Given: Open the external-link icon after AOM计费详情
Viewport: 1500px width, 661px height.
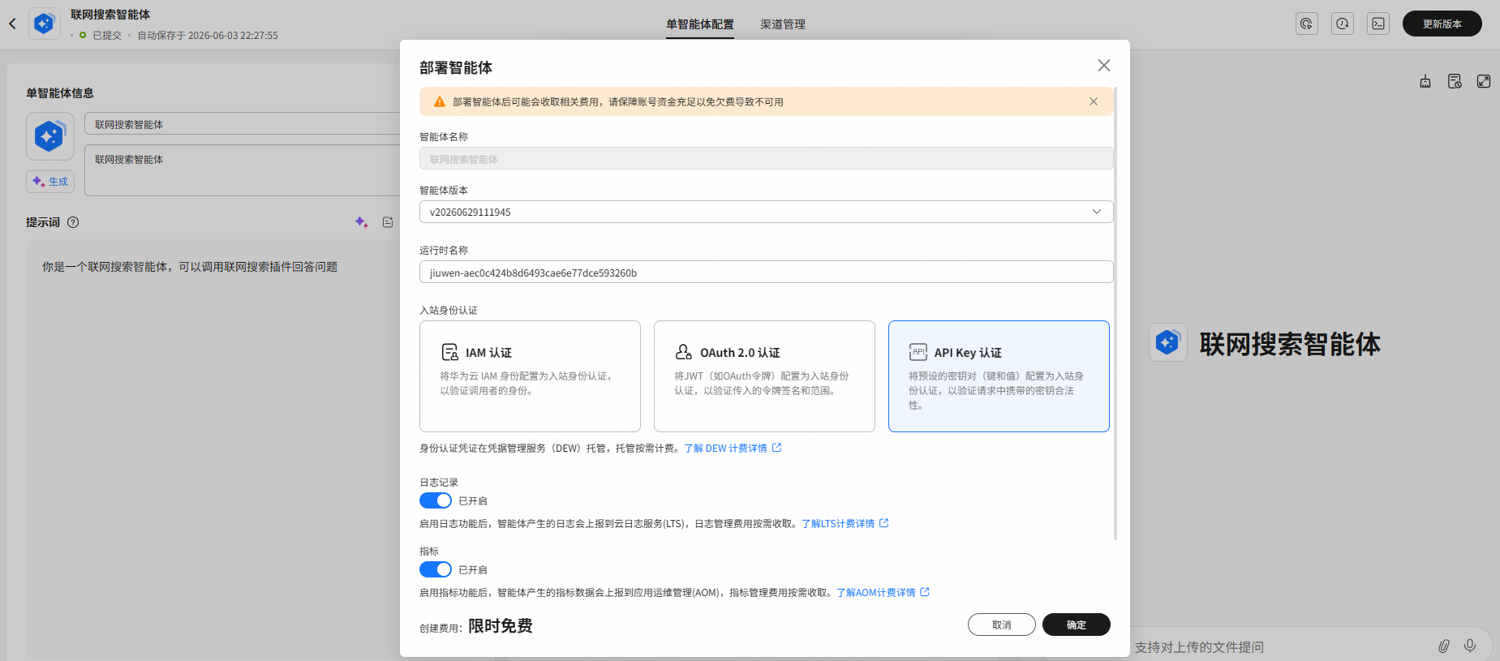Looking at the screenshot, I should tap(925, 592).
